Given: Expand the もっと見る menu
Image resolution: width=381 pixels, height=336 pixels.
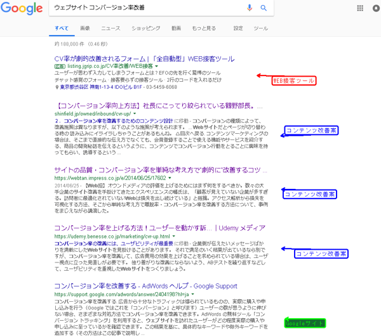Looking at the screenshot, I should point(204,29).
